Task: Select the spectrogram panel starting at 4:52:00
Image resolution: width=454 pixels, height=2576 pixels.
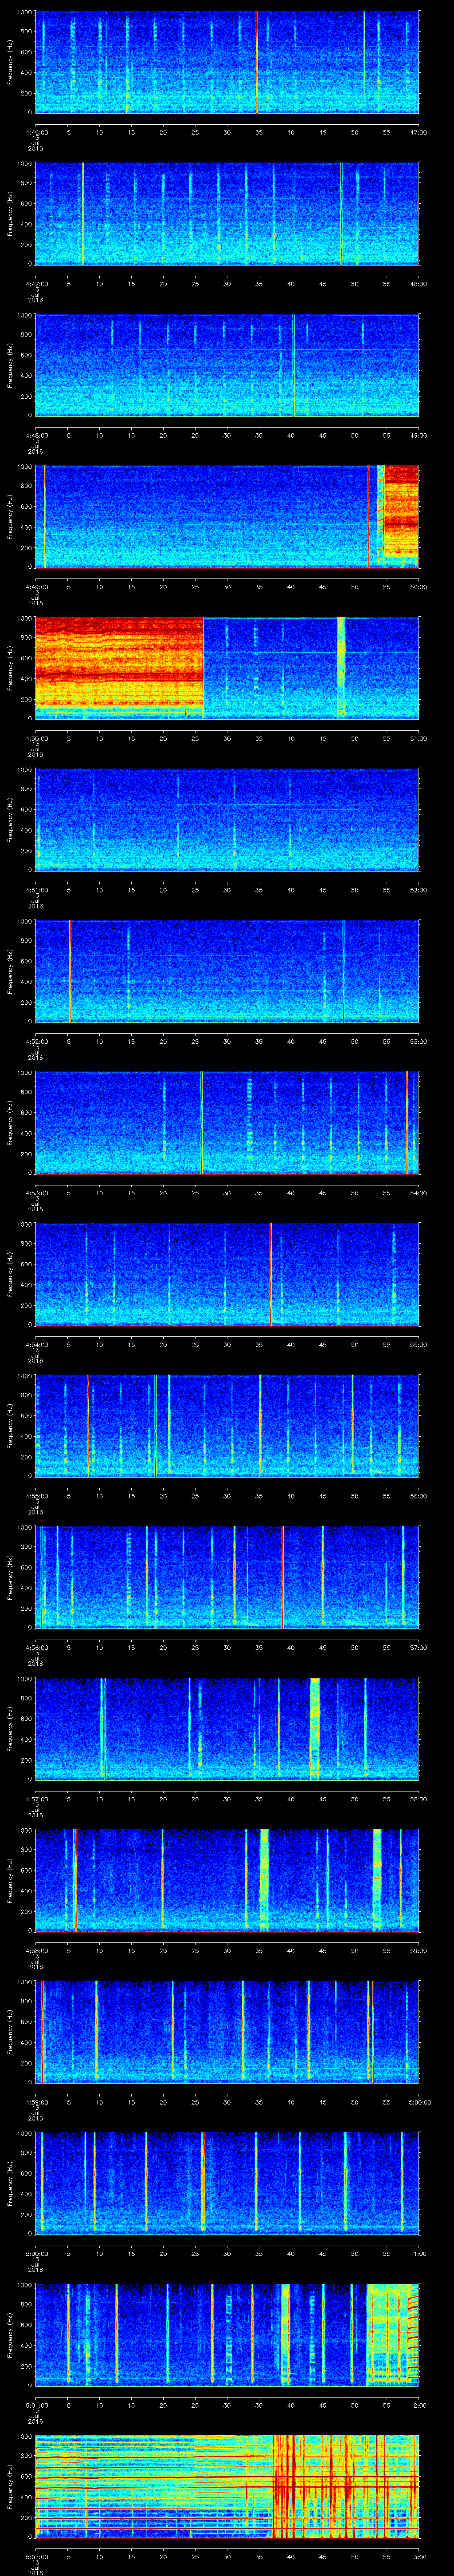Action: [x=227, y=971]
